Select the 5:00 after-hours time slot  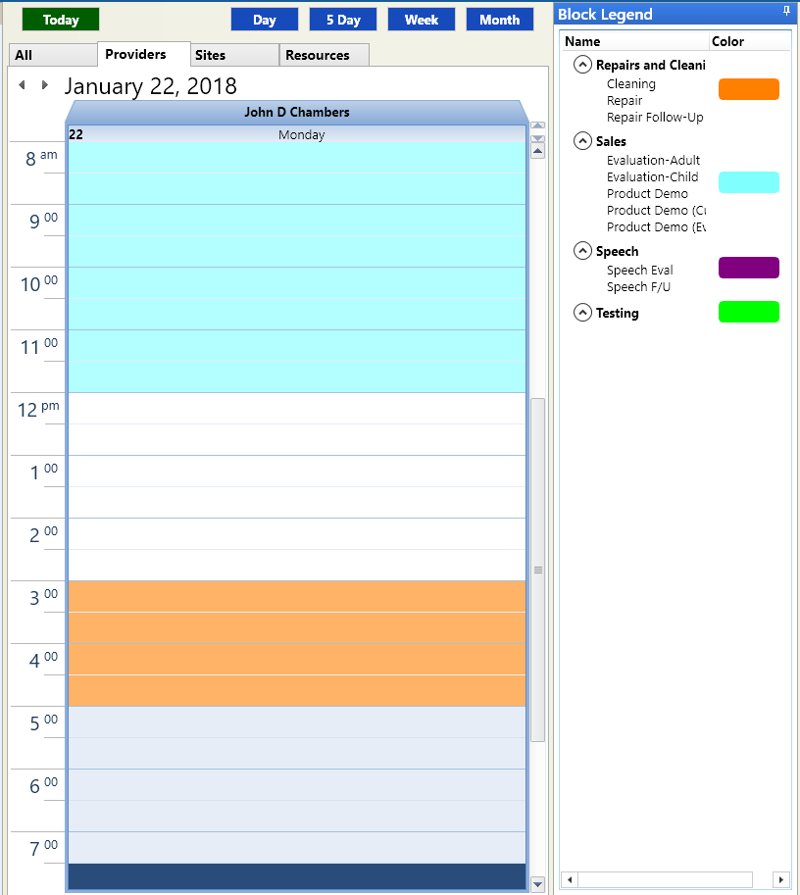[x=296, y=722]
